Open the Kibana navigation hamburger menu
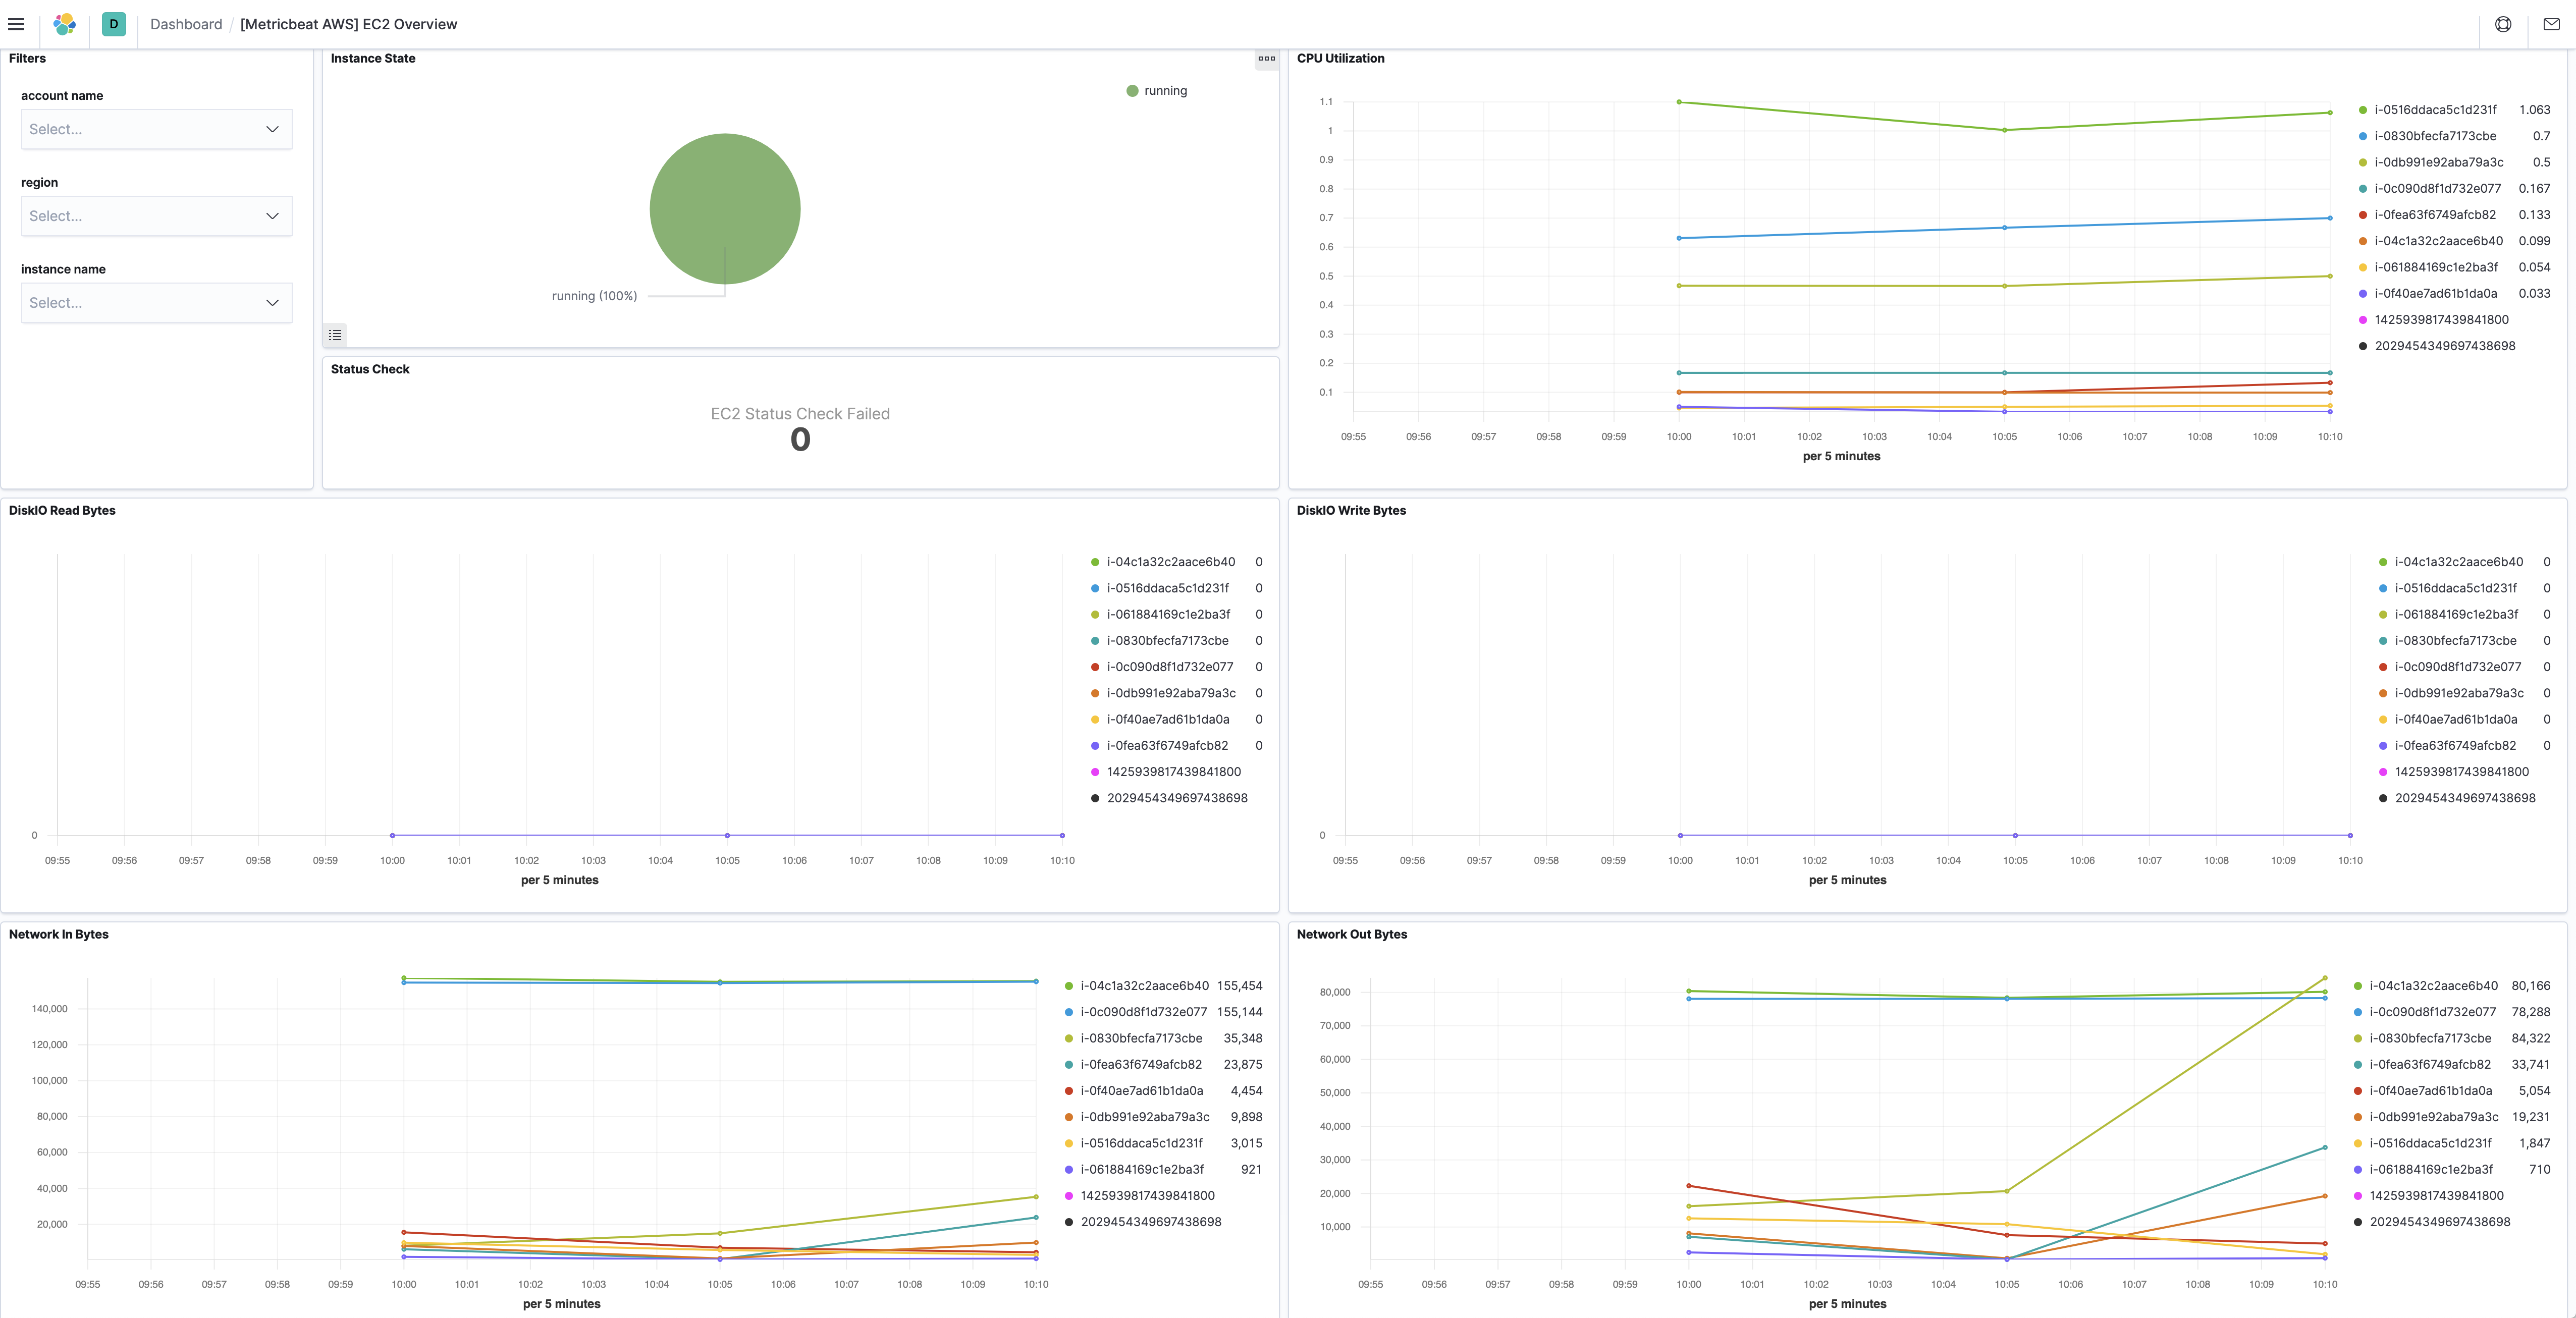2576x1318 pixels. coord(16,24)
